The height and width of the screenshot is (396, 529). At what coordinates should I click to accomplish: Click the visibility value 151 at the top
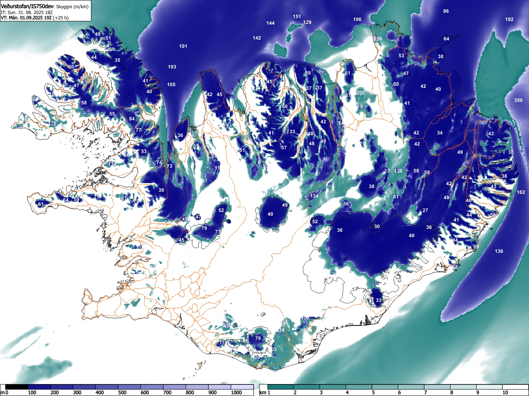pyautogui.click(x=297, y=16)
